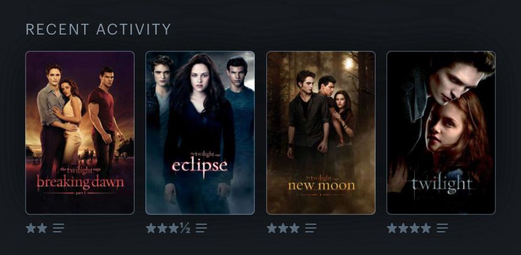521x255 pixels.
Task: Click the first star under New Moon
Action: point(271,228)
